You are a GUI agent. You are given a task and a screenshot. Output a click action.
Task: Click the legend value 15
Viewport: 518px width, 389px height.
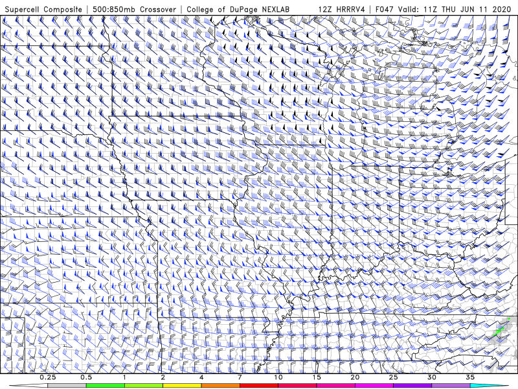(x=317, y=377)
